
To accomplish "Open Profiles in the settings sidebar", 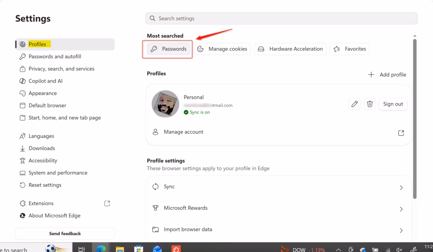I will 65,44.
